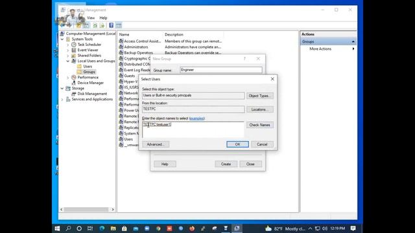This screenshot has width=415, height=233.
Task: Click Help in New Group dialog
Action: click(165, 164)
